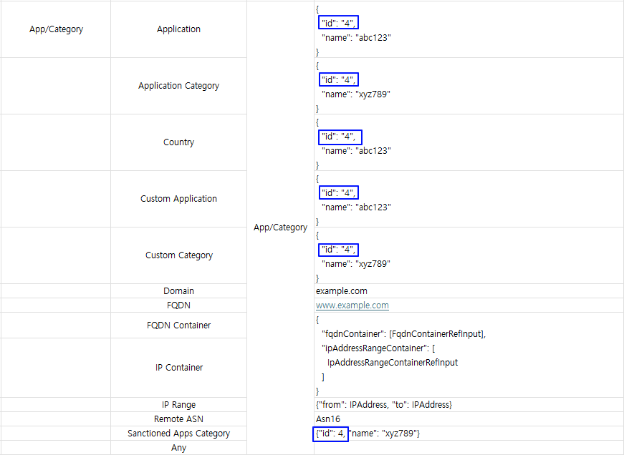
Task: Click the IP Range from/to JSON value
Action: coord(384,404)
